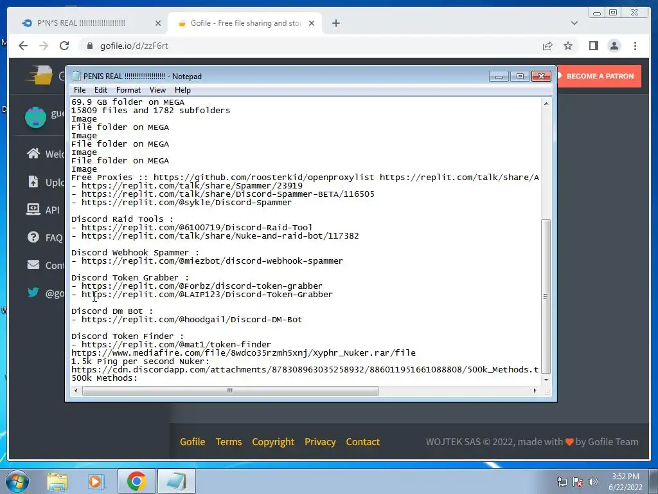This screenshot has width=658, height=494.
Task: Click '15809 files and 1782 subfolders' text
Action: 150,111
